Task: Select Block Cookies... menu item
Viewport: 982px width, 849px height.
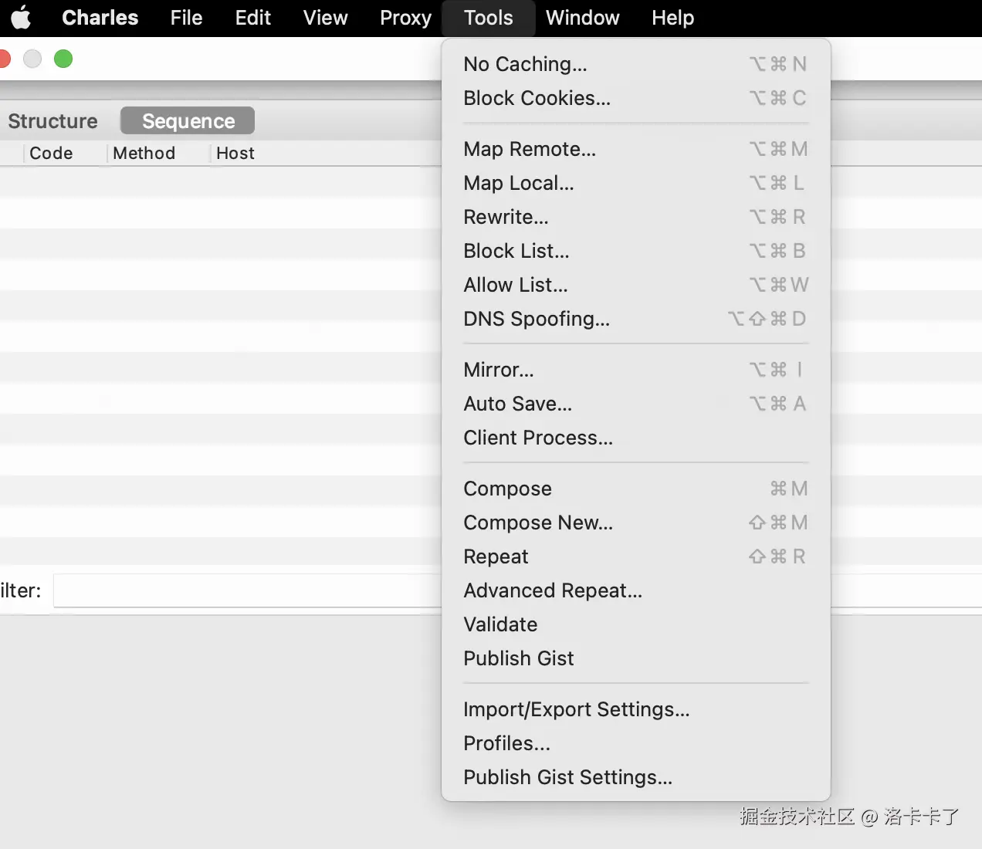Action: (635, 98)
